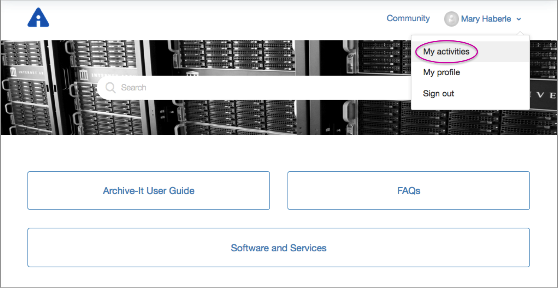Focus the Search text field
Viewport: 558px width, 288px height.
tap(260, 87)
